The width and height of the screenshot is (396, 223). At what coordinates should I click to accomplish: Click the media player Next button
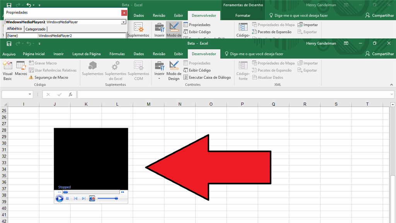(x=84, y=199)
